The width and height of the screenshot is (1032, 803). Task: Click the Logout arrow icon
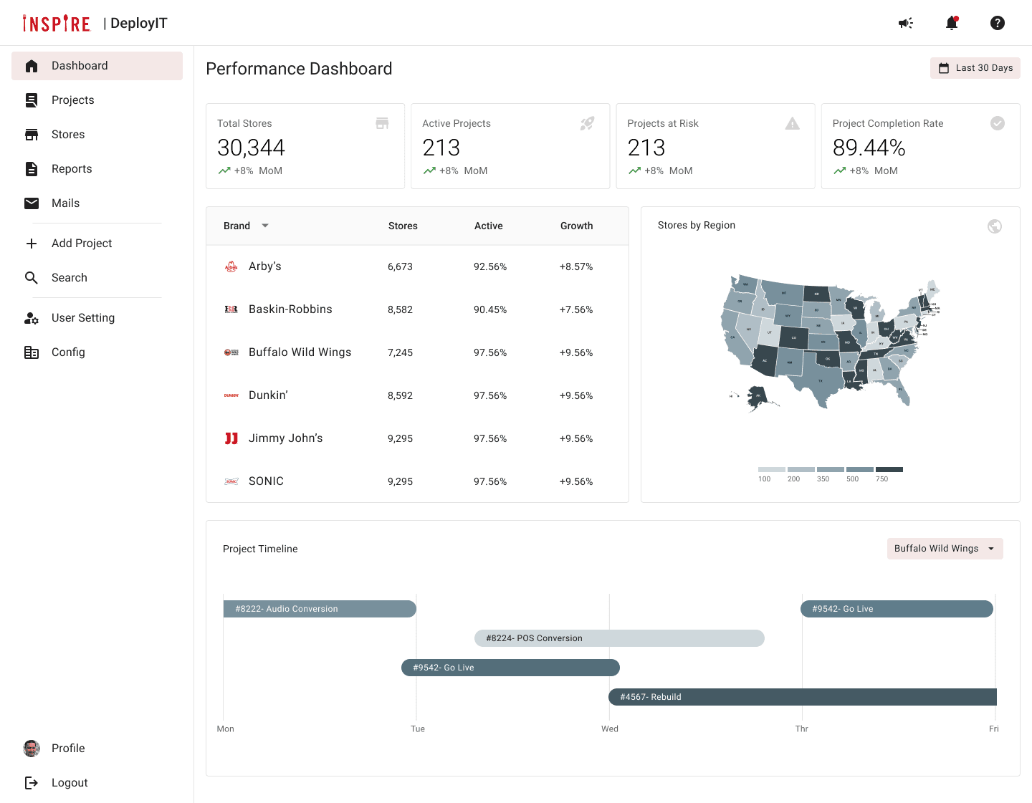(32, 783)
